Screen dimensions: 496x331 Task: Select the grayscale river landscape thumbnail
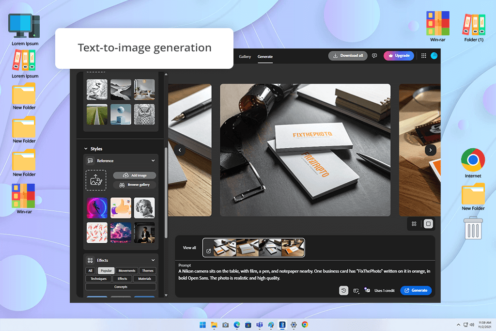coord(121,90)
